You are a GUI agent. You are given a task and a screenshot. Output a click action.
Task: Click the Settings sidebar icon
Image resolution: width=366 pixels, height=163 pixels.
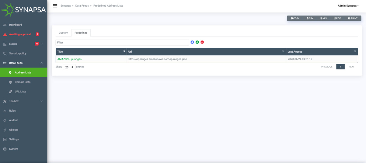(5, 139)
